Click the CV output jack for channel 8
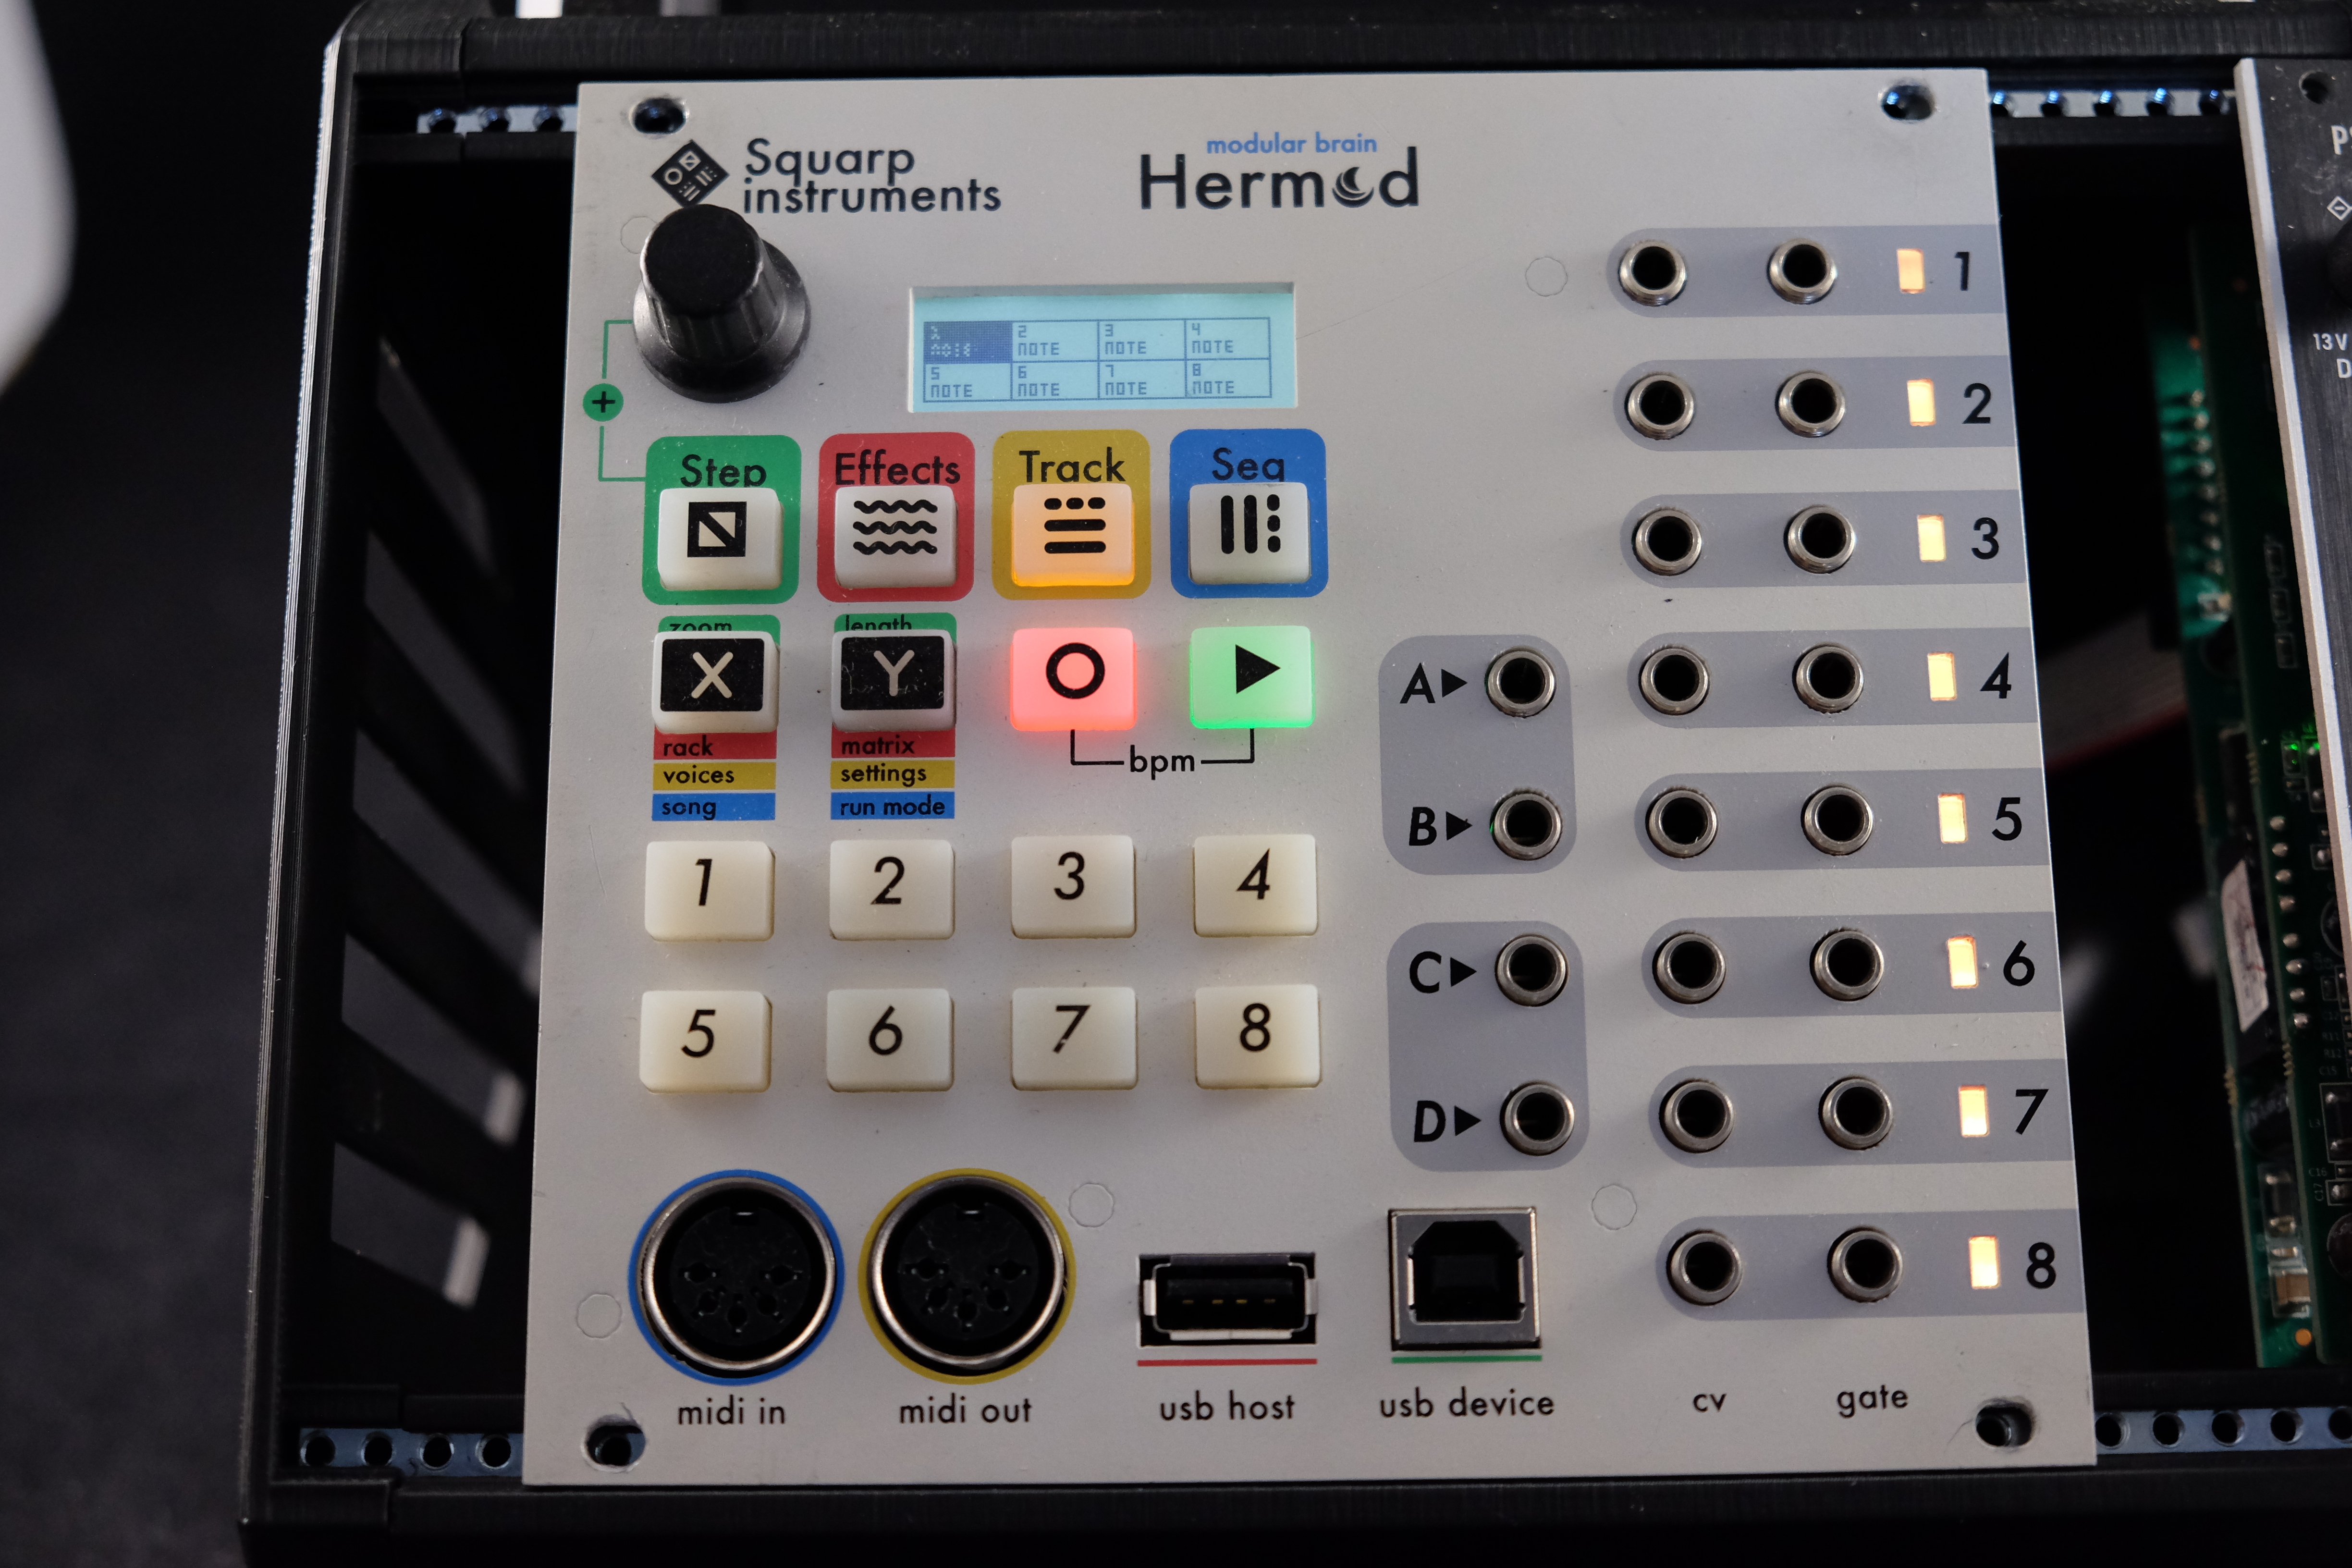The image size is (2352, 1568). point(1705,1267)
